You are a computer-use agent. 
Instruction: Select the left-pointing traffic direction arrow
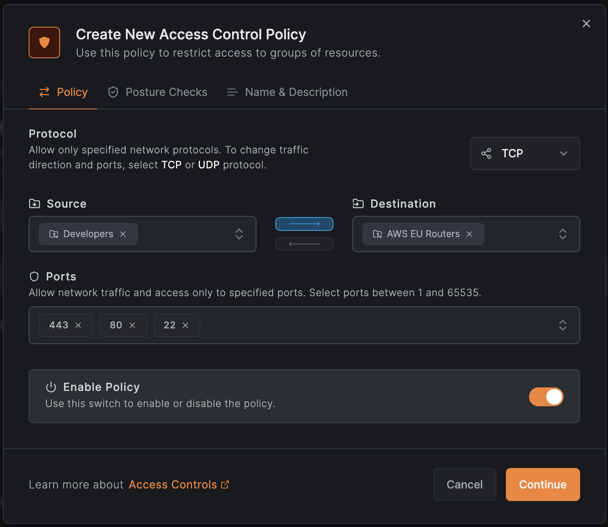coord(304,244)
